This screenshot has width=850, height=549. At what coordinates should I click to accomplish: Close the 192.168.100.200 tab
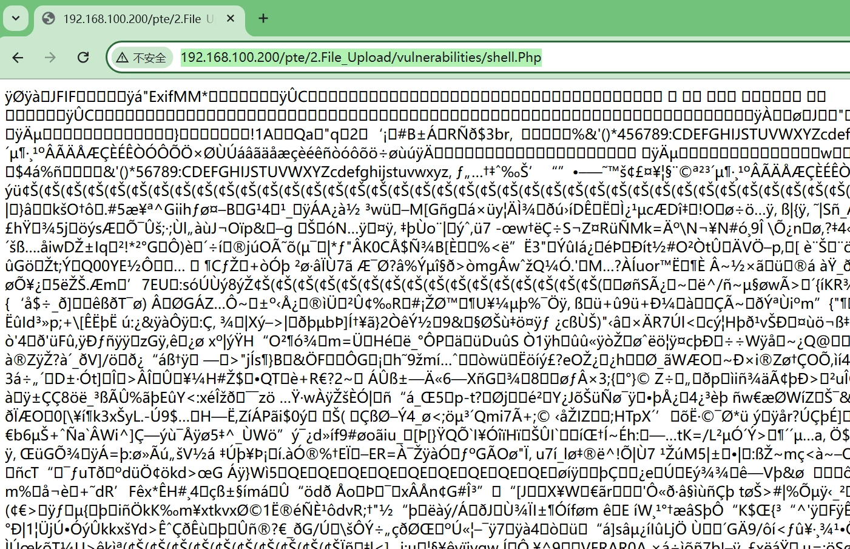[x=231, y=19]
